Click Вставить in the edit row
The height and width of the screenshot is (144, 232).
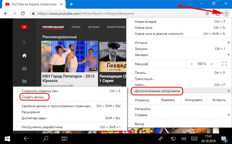[219, 100]
